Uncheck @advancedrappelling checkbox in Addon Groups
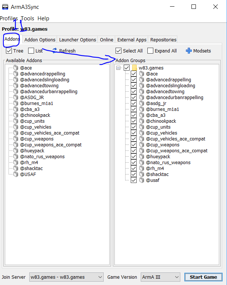 [x=134, y=79]
